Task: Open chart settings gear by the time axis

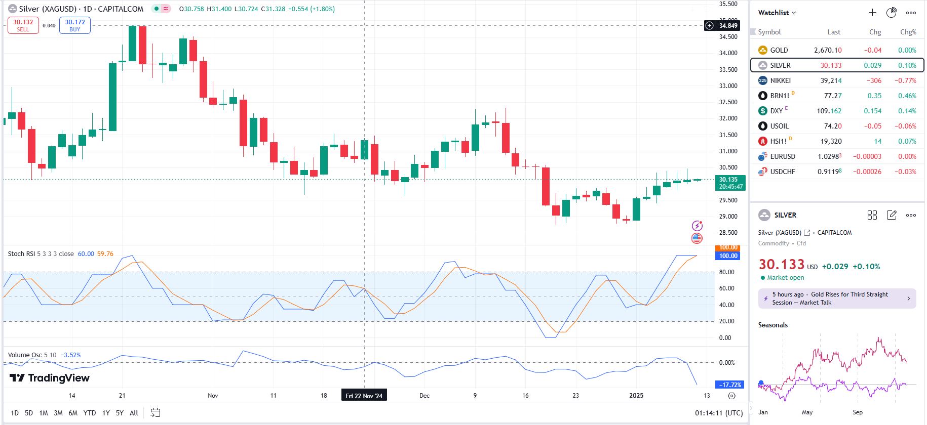Action: (x=731, y=396)
